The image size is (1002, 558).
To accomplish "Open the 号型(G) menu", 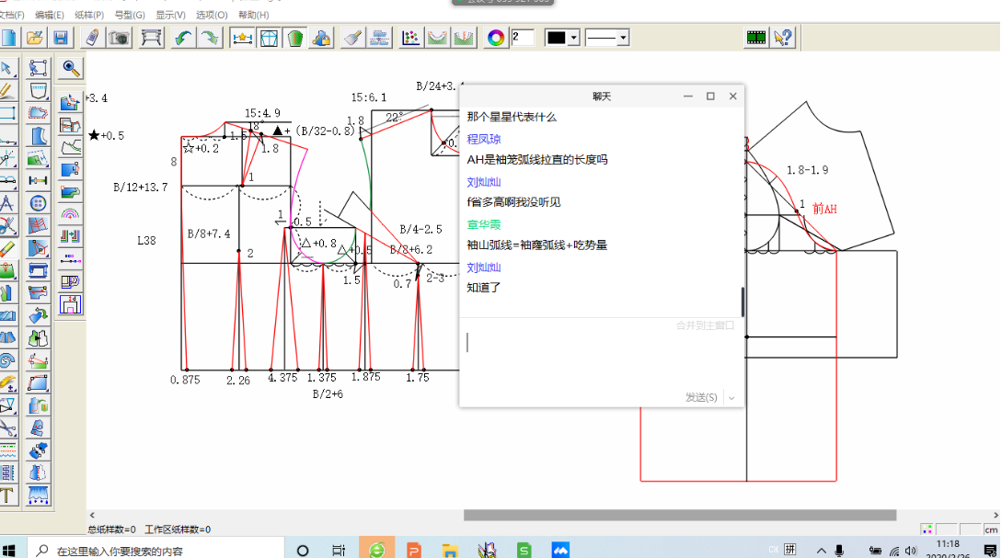I will 130,15.
